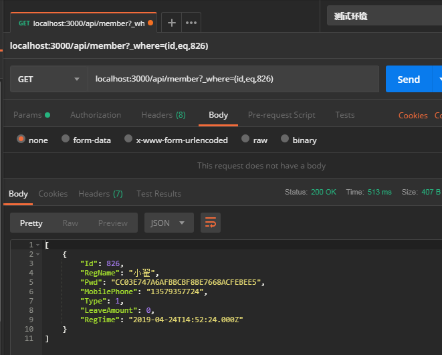
Task: Collapse the JSON object at line 2
Action: 37,255
